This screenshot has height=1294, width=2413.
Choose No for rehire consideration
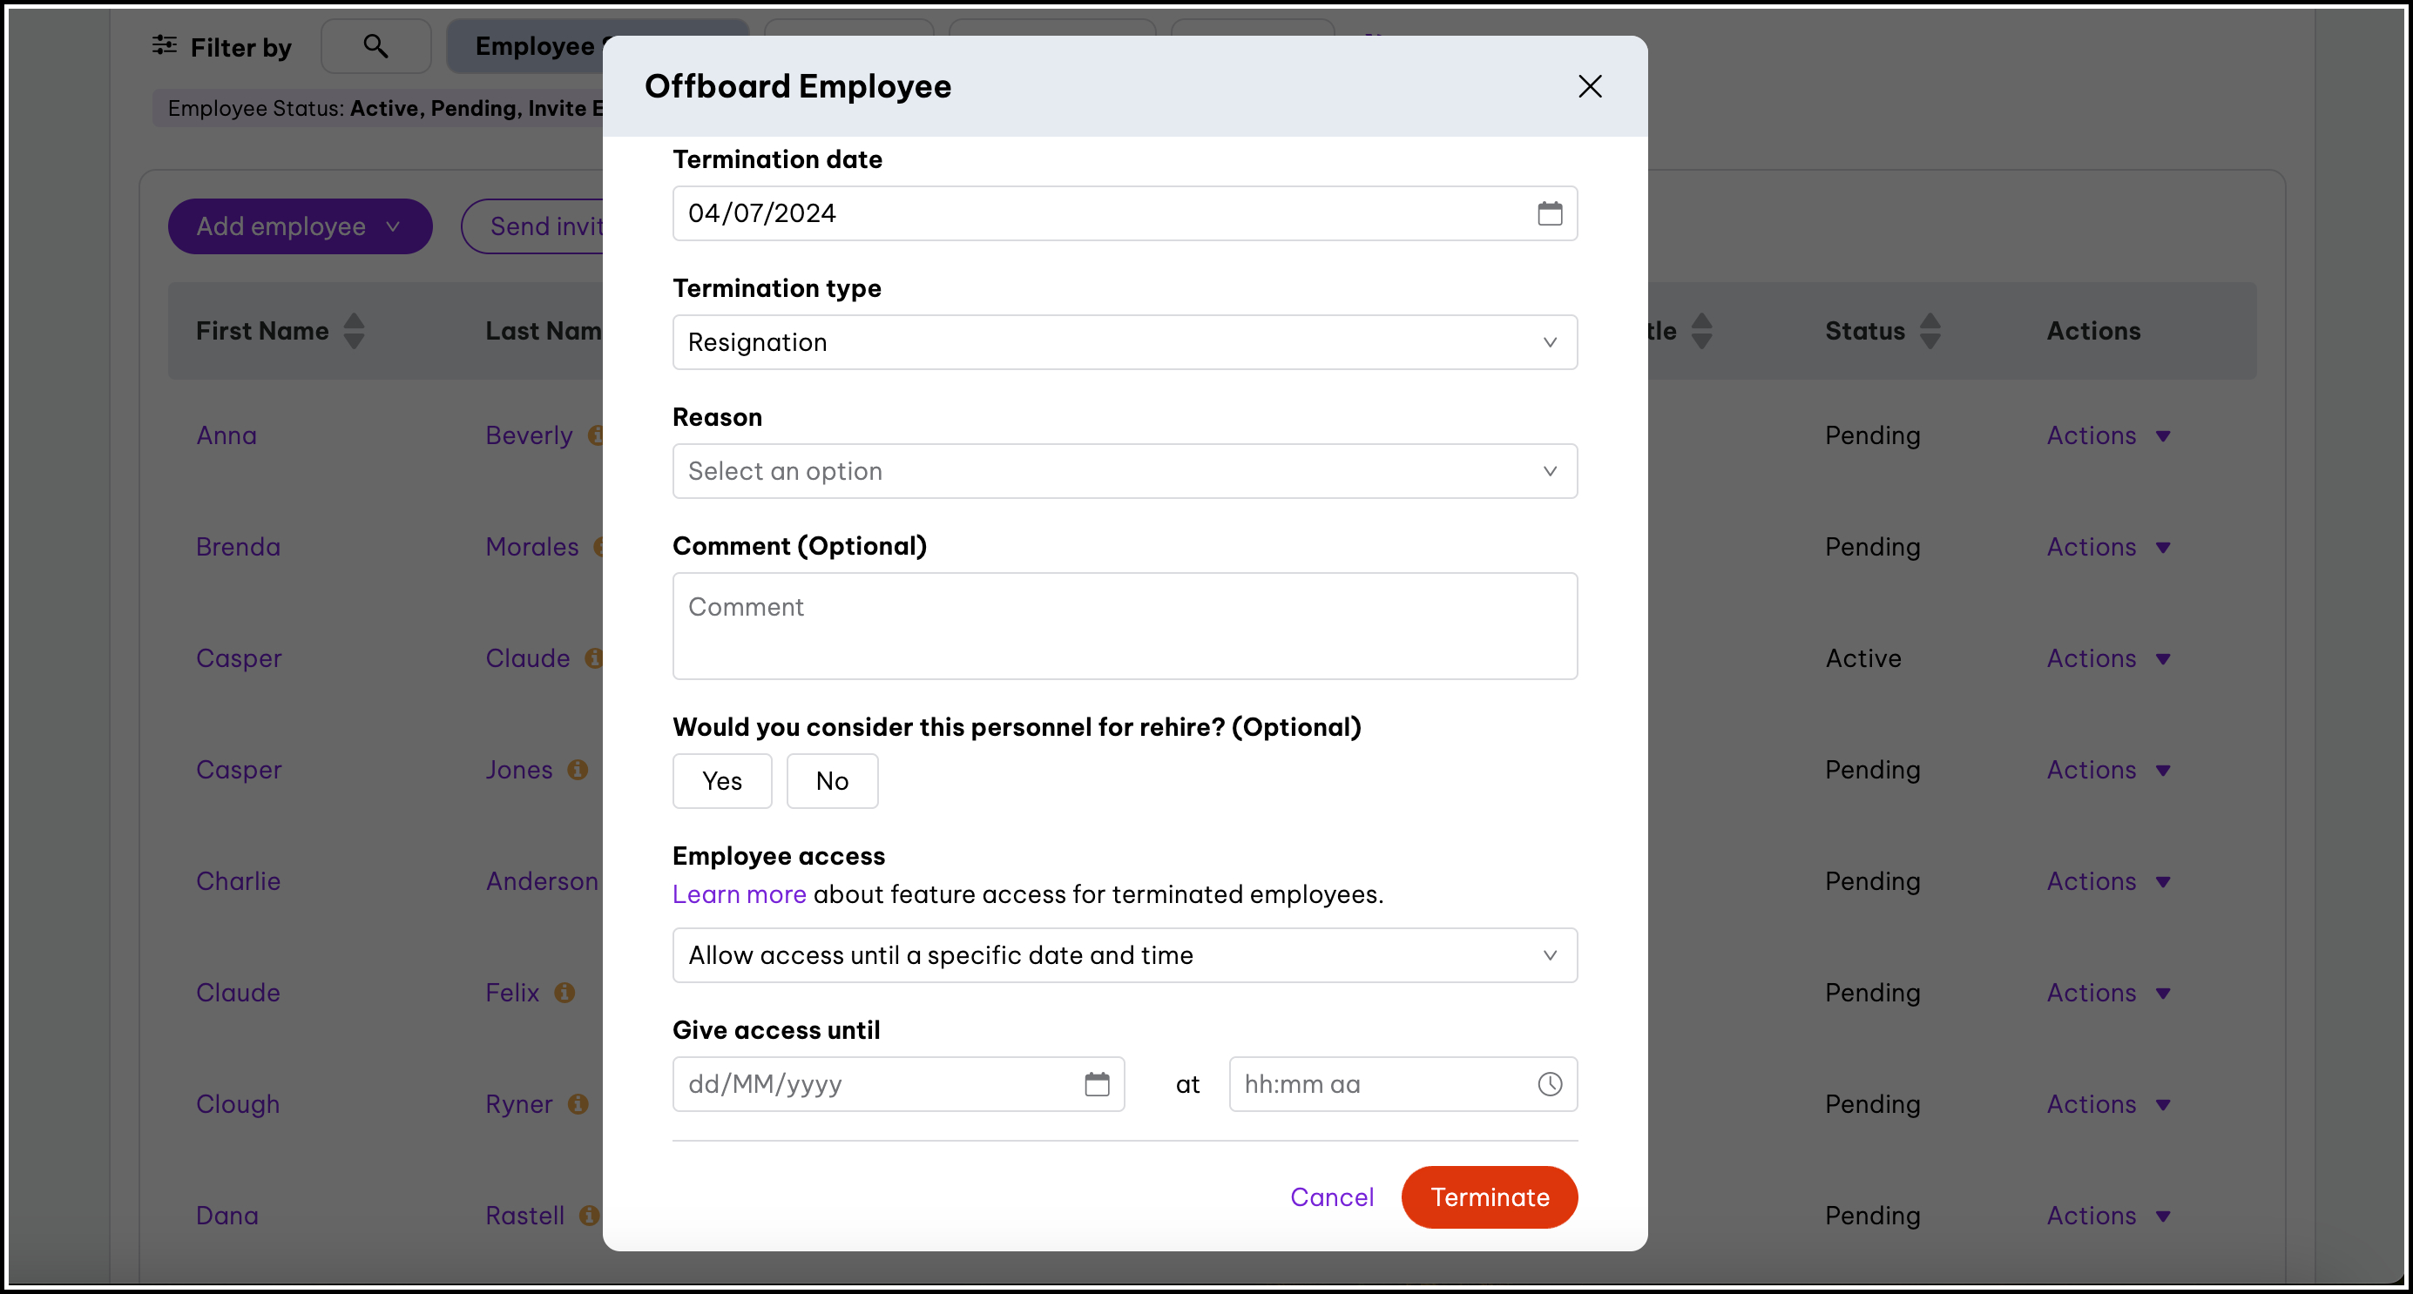click(x=832, y=781)
